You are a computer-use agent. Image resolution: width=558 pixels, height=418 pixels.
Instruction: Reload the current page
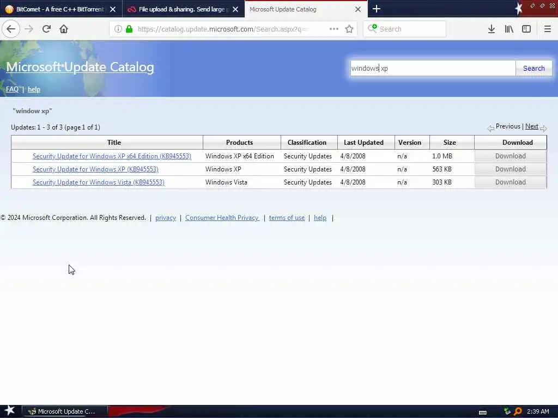pyautogui.click(x=46, y=29)
